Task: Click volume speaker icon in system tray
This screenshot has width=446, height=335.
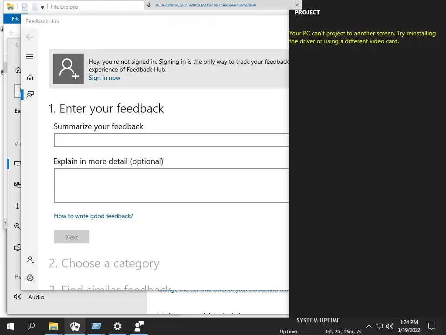Action: point(390,326)
